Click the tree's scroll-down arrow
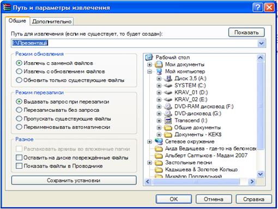278x209 pixels. pyautogui.click(x=261, y=174)
